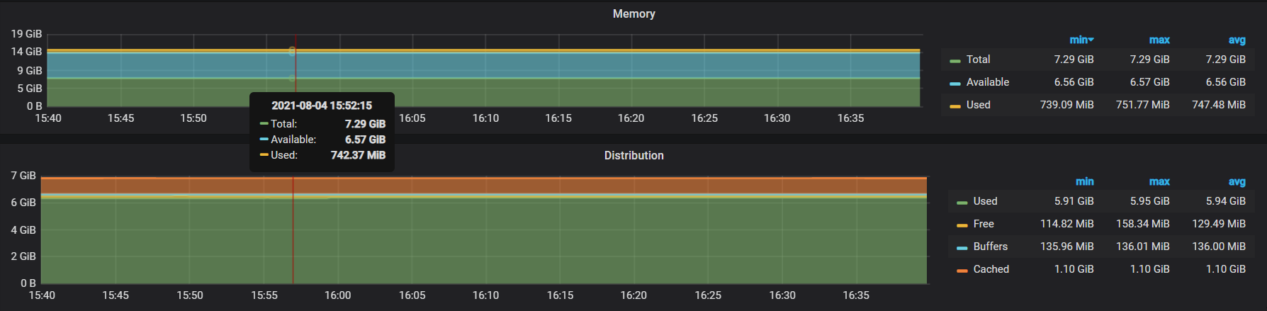This screenshot has height=311, width=1267.
Task: Click the blue Buffers series color icon
Action: (x=962, y=248)
